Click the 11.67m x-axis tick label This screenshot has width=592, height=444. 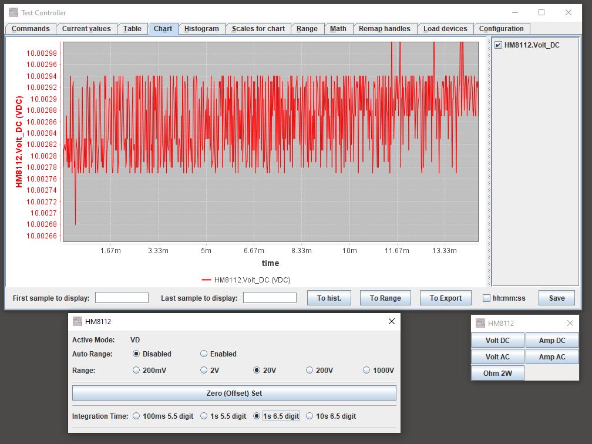(x=397, y=250)
